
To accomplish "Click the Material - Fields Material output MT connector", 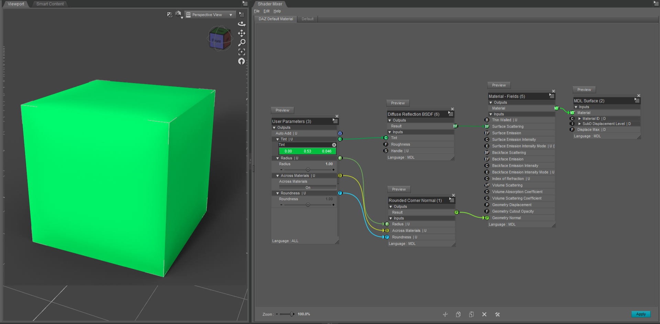I will (557, 108).
